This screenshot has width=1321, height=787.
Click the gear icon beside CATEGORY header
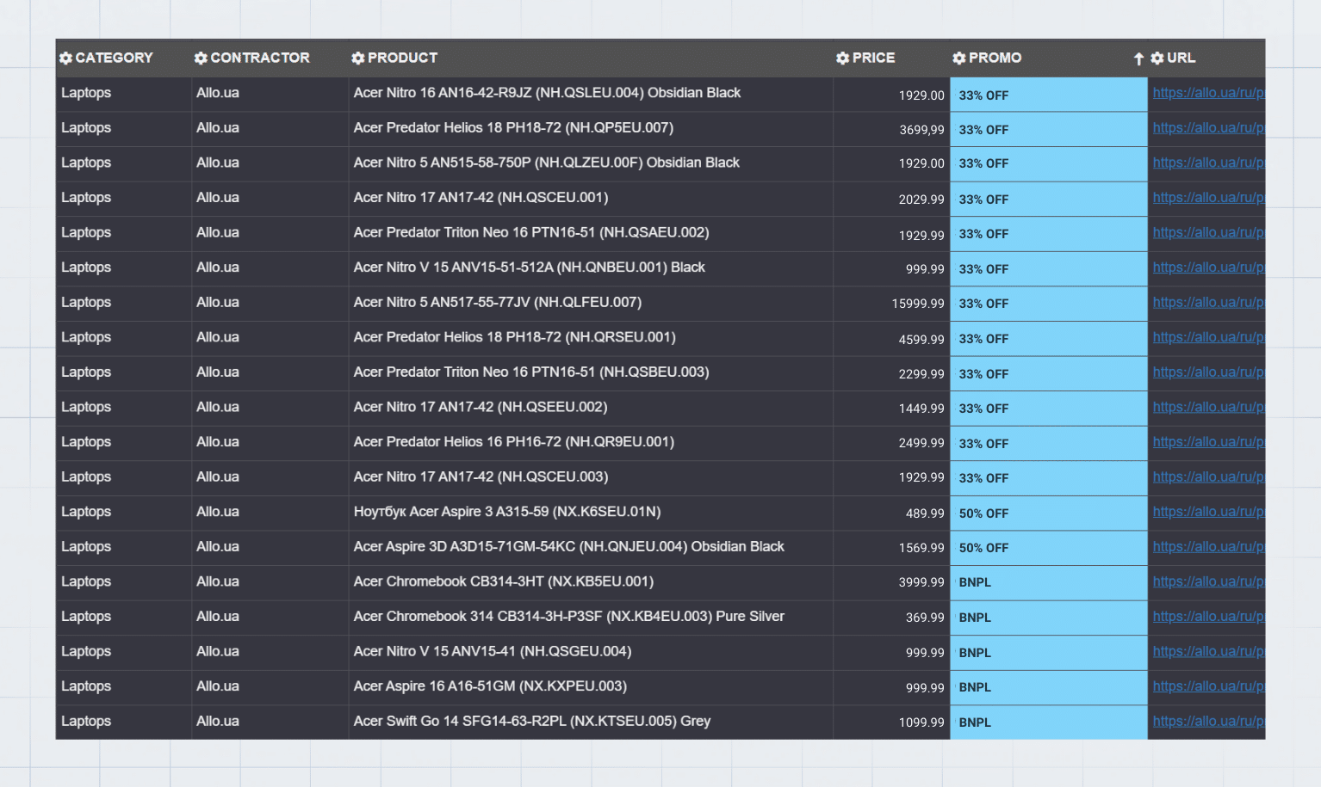(65, 58)
